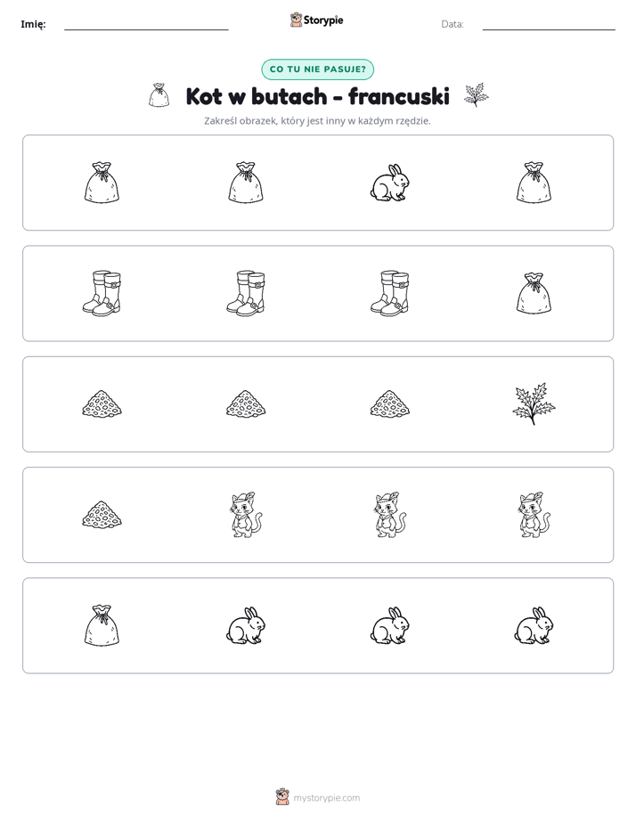Select the last rabbit in the bottom row
This screenshot has height=823, width=636.
[534, 625]
